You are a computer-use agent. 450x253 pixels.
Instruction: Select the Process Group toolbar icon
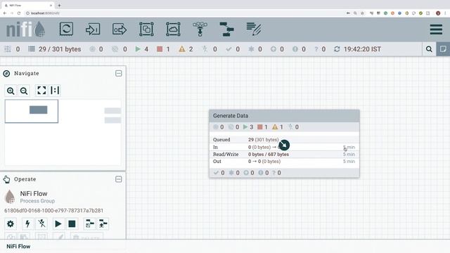[146, 30]
